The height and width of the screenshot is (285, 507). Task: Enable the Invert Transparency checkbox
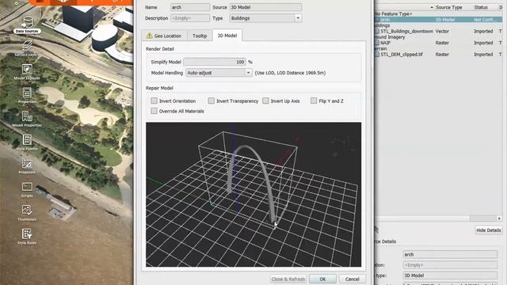[x=212, y=101]
